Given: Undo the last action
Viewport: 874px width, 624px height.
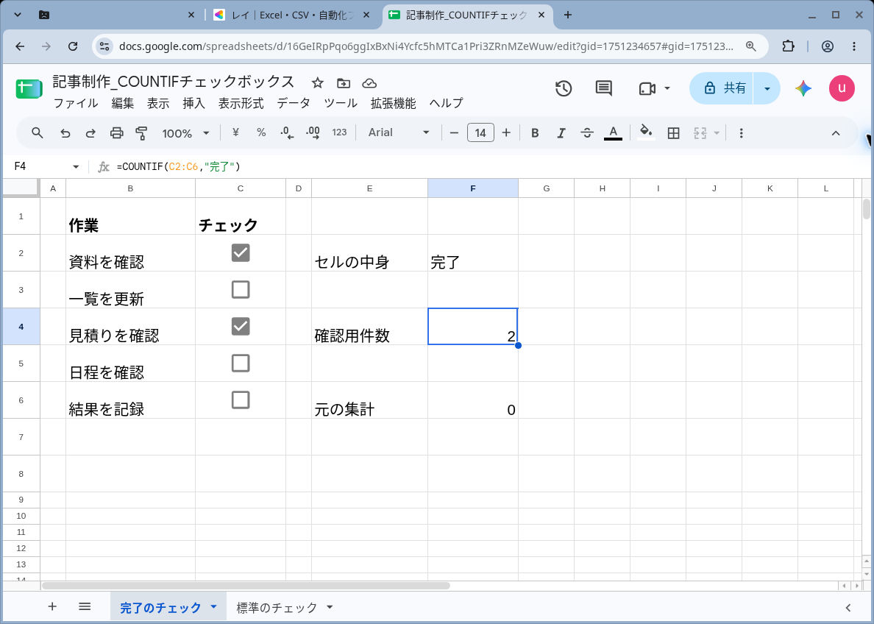Looking at the screenshot, I should click(x=65, y=132).
